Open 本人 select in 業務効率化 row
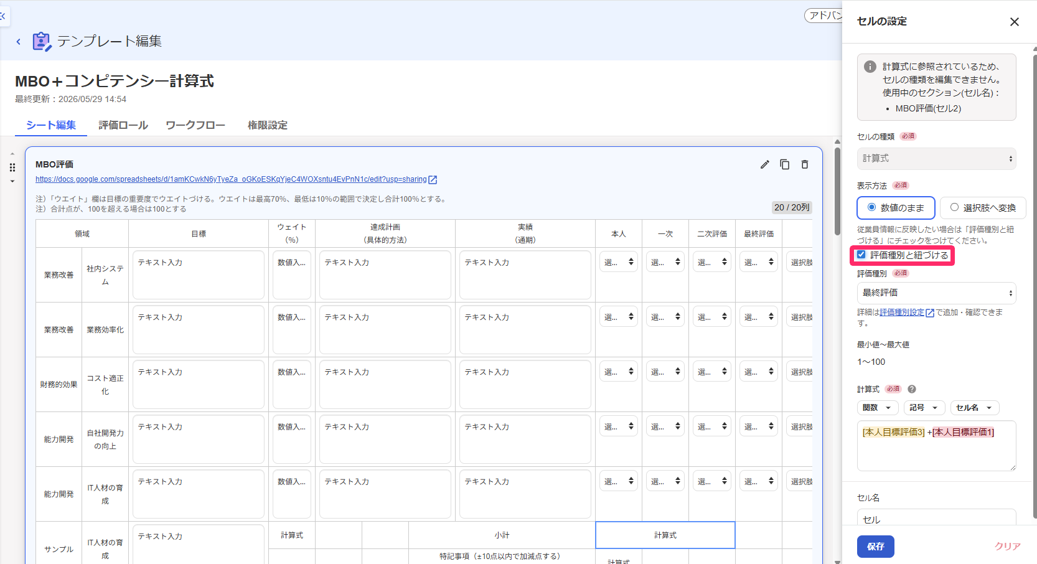The image size is (1037, 564). click(x=619, y=317)
